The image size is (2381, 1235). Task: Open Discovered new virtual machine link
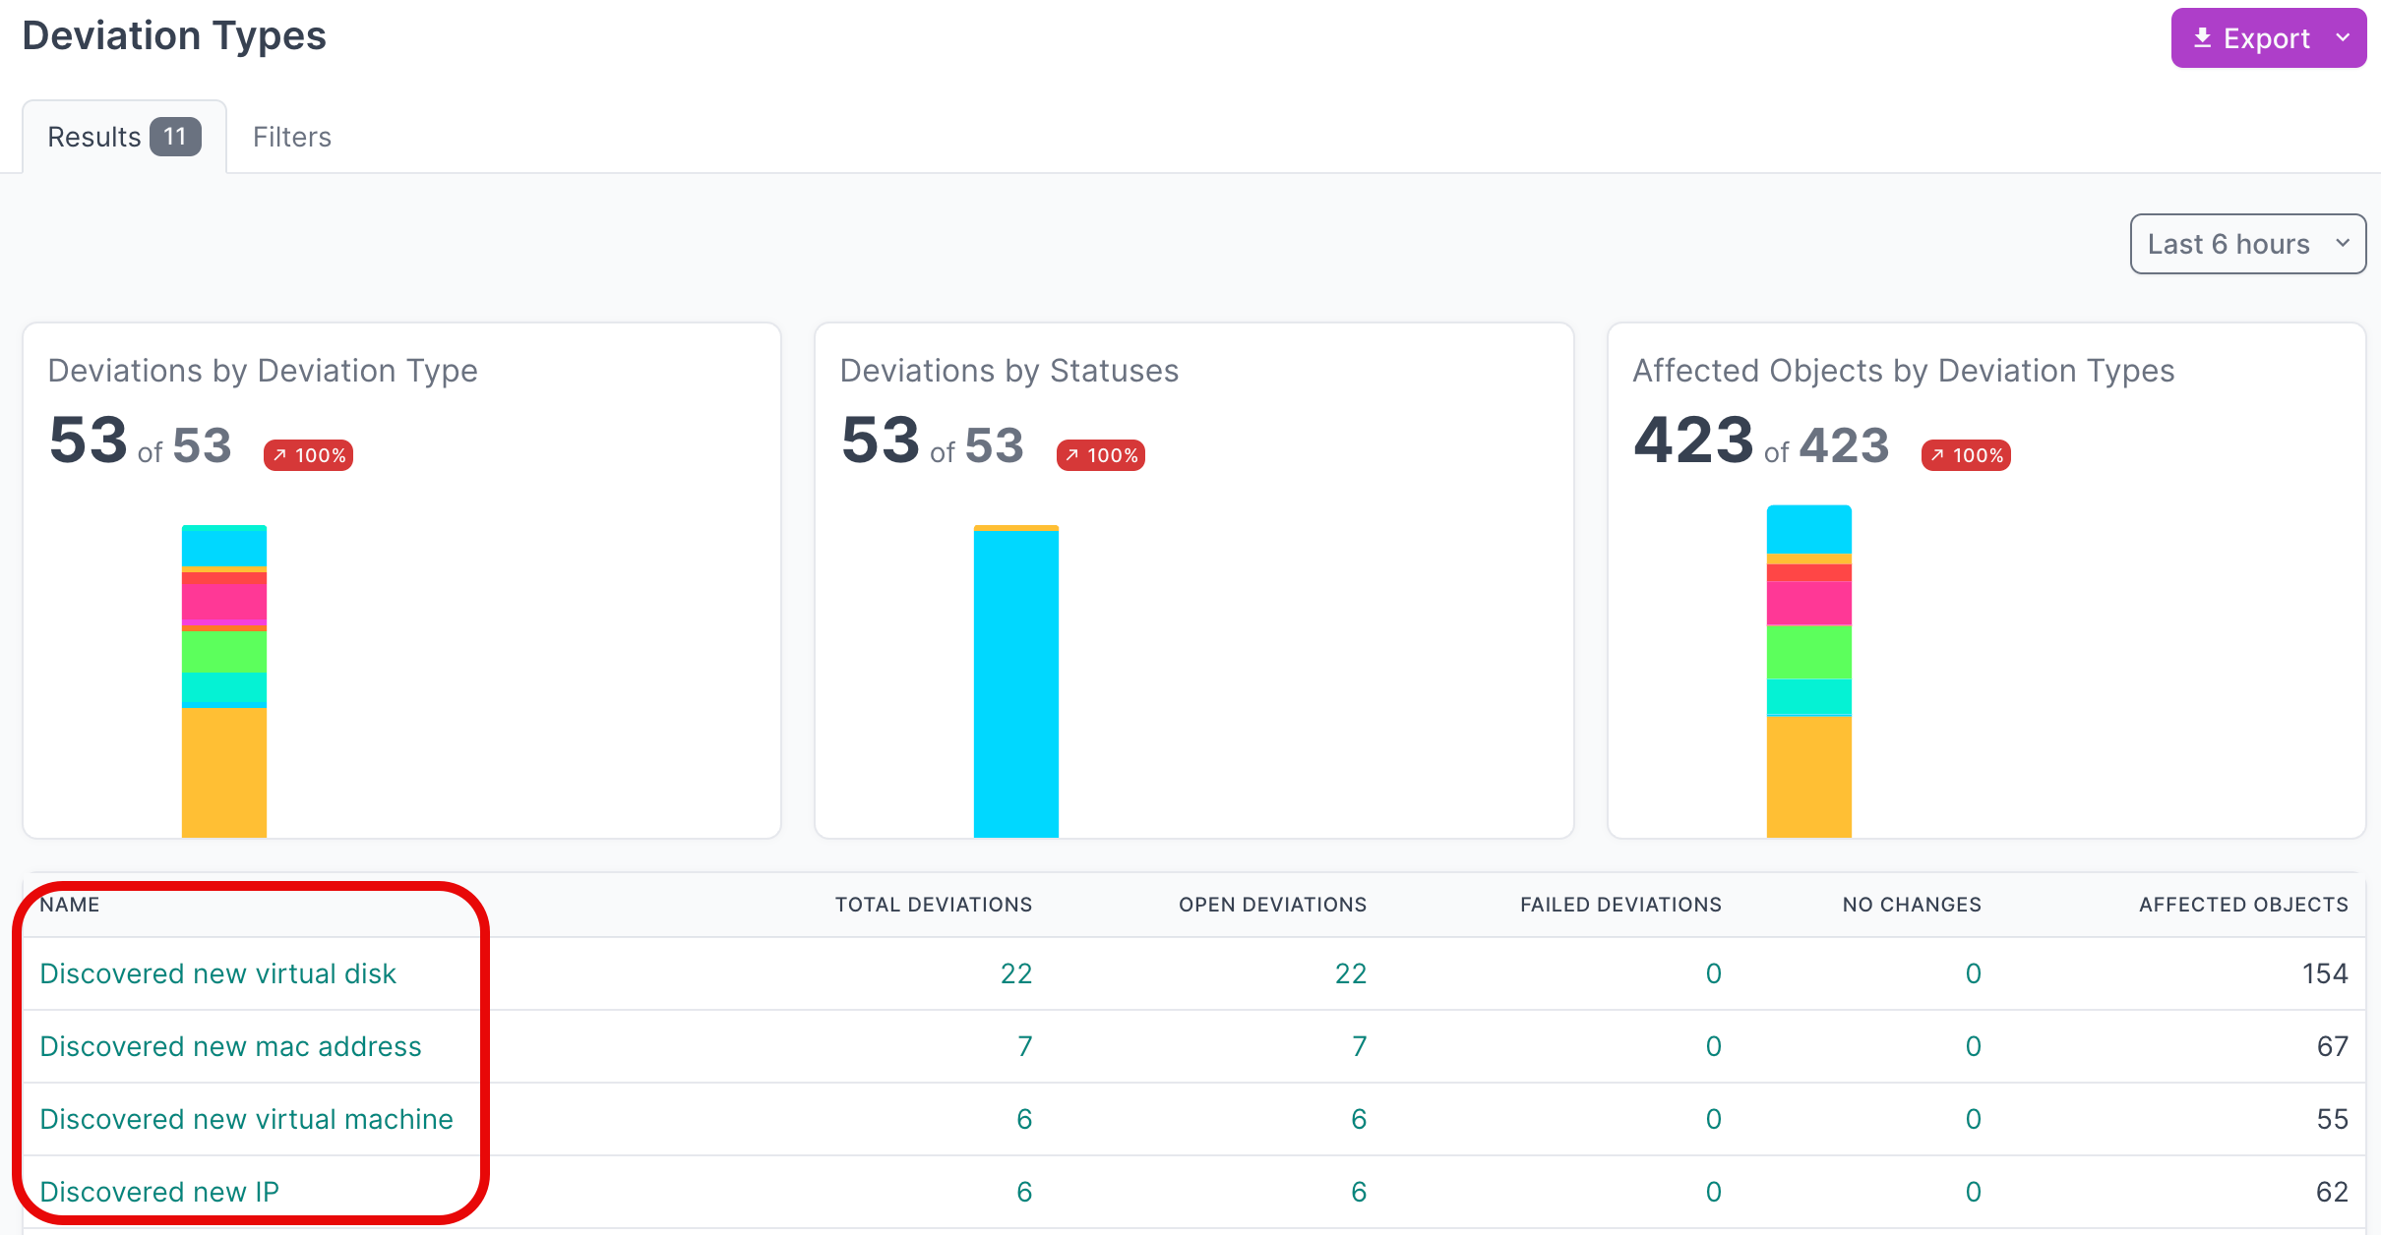tap(246, 1119)
